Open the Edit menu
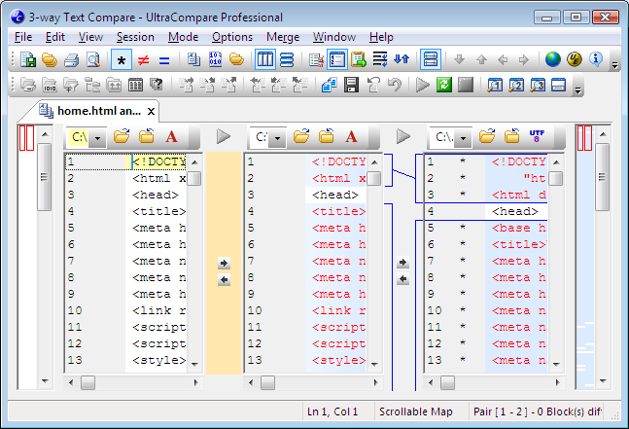The image size is (629, 429). 55,37
